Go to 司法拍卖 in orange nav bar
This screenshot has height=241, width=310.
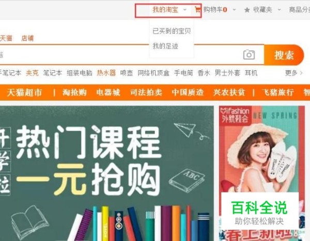pos(146,92)
